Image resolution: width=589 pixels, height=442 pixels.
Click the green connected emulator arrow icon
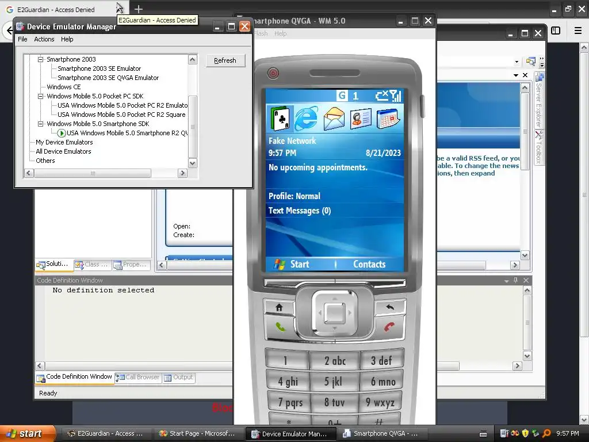point(61,133)
